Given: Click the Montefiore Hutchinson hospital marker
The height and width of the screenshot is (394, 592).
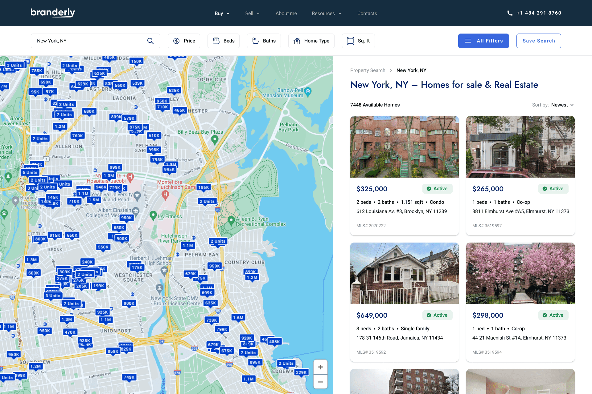Looking at the screenshot, I should (x=165, y=194).
